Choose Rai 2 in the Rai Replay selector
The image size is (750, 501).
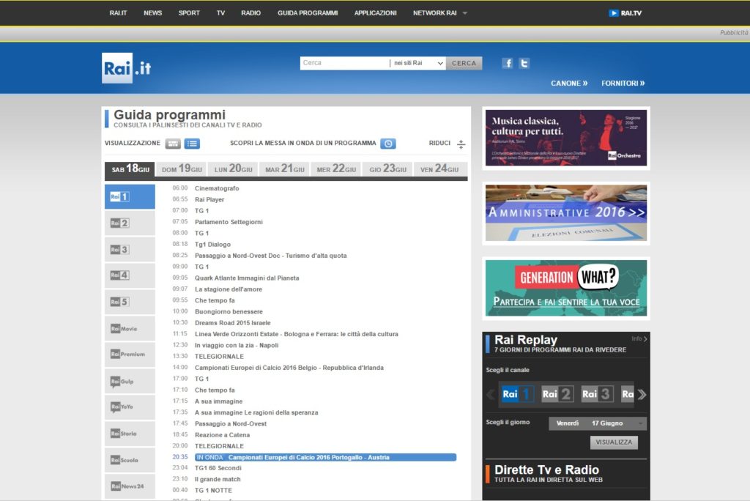tap(557, 394)
